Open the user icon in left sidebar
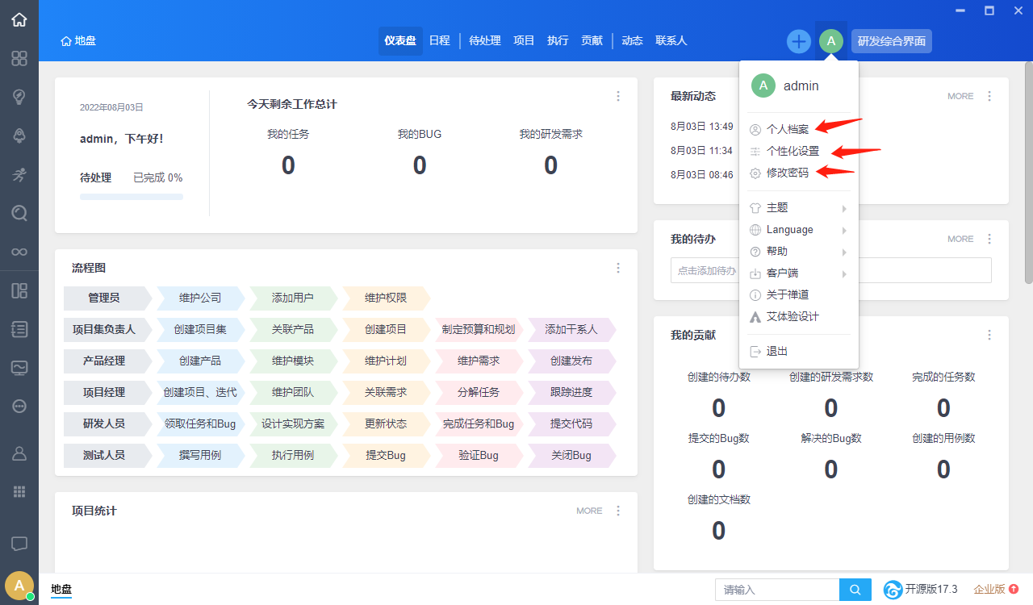 tap(19, 453)
